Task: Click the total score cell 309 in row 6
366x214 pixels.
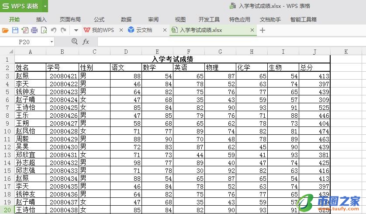Action: point(314,100)
